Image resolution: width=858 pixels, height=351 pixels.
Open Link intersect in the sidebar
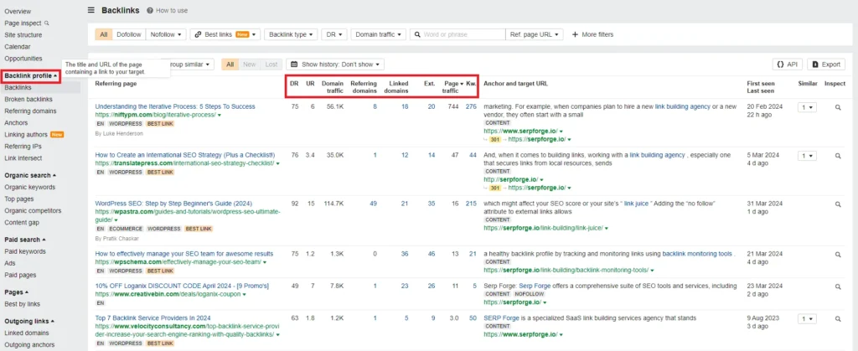coord(23,158)
